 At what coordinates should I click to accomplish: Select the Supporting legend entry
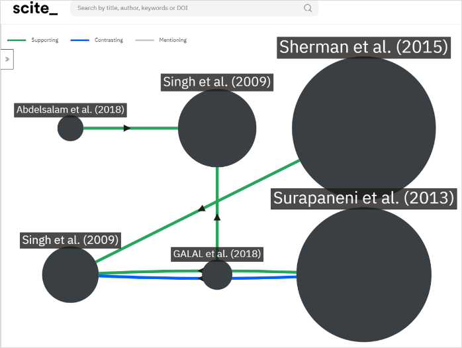tap(32, 40)
